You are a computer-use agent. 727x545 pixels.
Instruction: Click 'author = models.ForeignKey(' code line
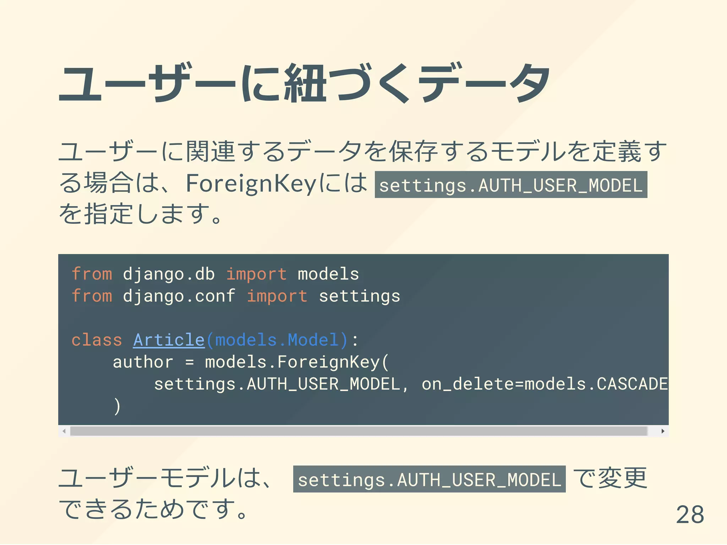[251, 362]
